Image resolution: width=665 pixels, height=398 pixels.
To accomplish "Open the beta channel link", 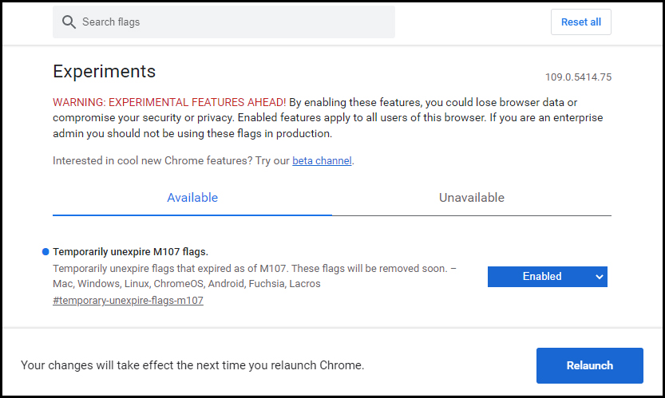I will click(x=322, y=160).
